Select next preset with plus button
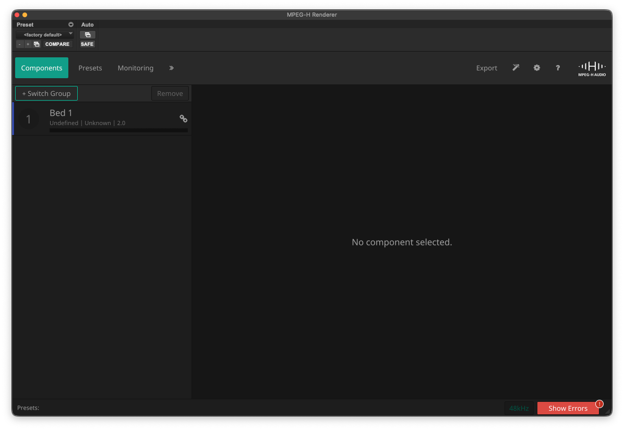624x430 pixels. (x=28, y=44)
